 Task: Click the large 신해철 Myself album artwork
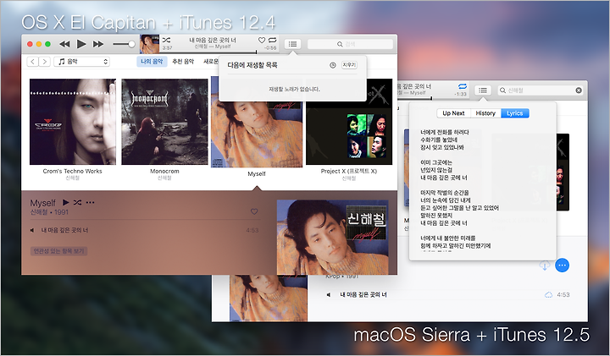click(333, 237)
